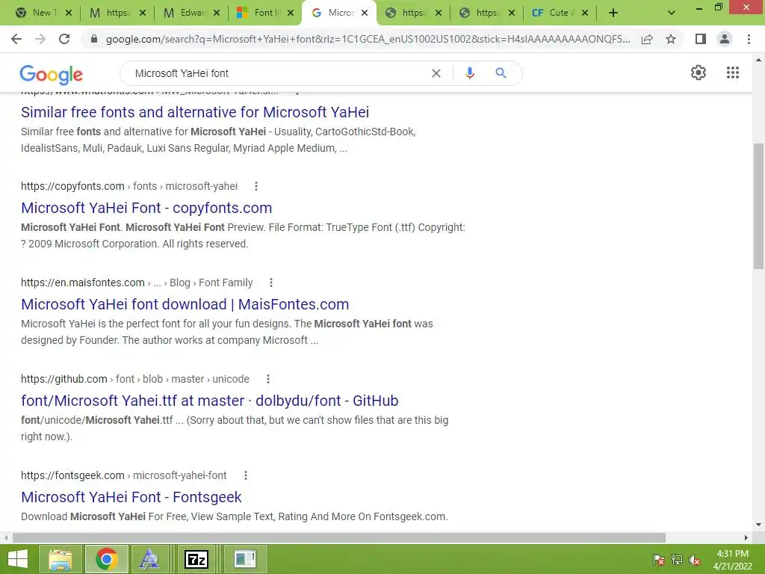
Task: Click the Action Center flag icon
Action: (x=659, y=560)
